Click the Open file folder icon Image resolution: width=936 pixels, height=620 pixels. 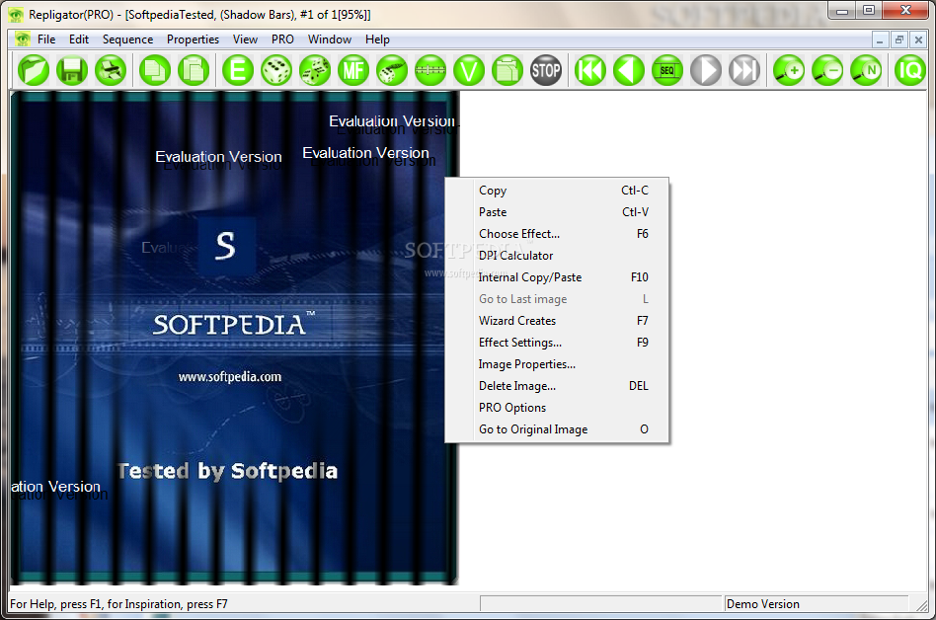tap(34, 70)
